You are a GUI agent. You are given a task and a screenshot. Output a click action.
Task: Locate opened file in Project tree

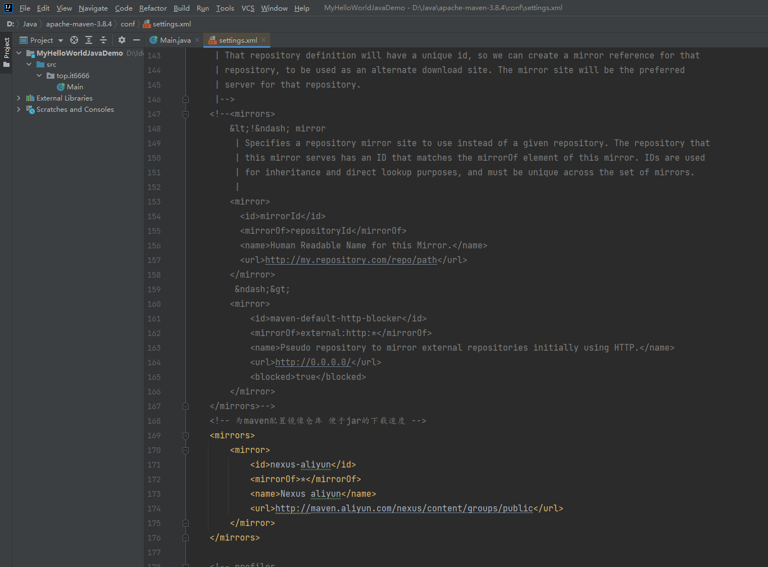click(x=74, y=40)
